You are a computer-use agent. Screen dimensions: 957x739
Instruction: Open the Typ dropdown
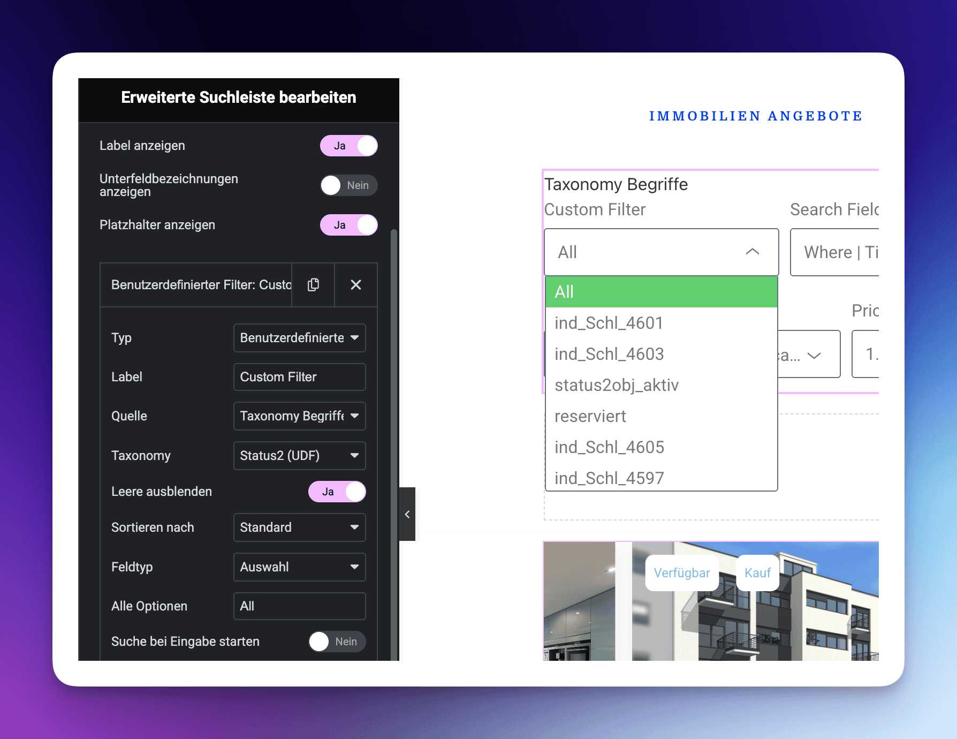pyautogui.click(x=299, y=338)
